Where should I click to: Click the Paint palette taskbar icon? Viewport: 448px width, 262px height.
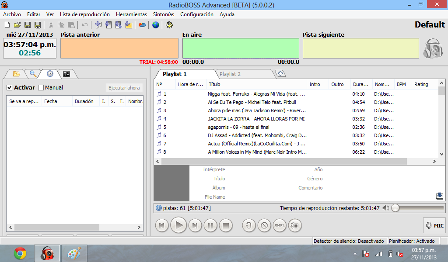tap(74, 253)
